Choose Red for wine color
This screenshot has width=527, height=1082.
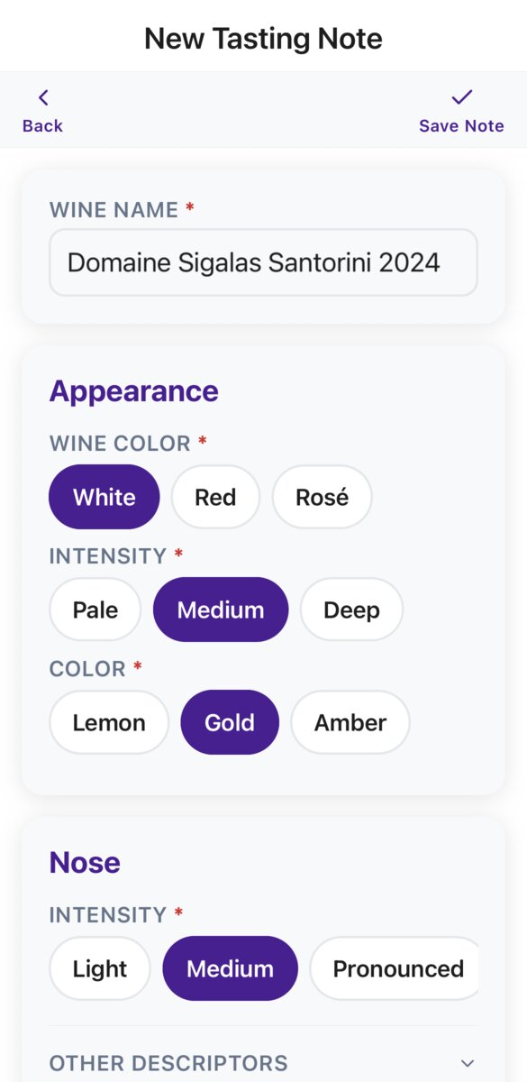[x=215, y=497]
